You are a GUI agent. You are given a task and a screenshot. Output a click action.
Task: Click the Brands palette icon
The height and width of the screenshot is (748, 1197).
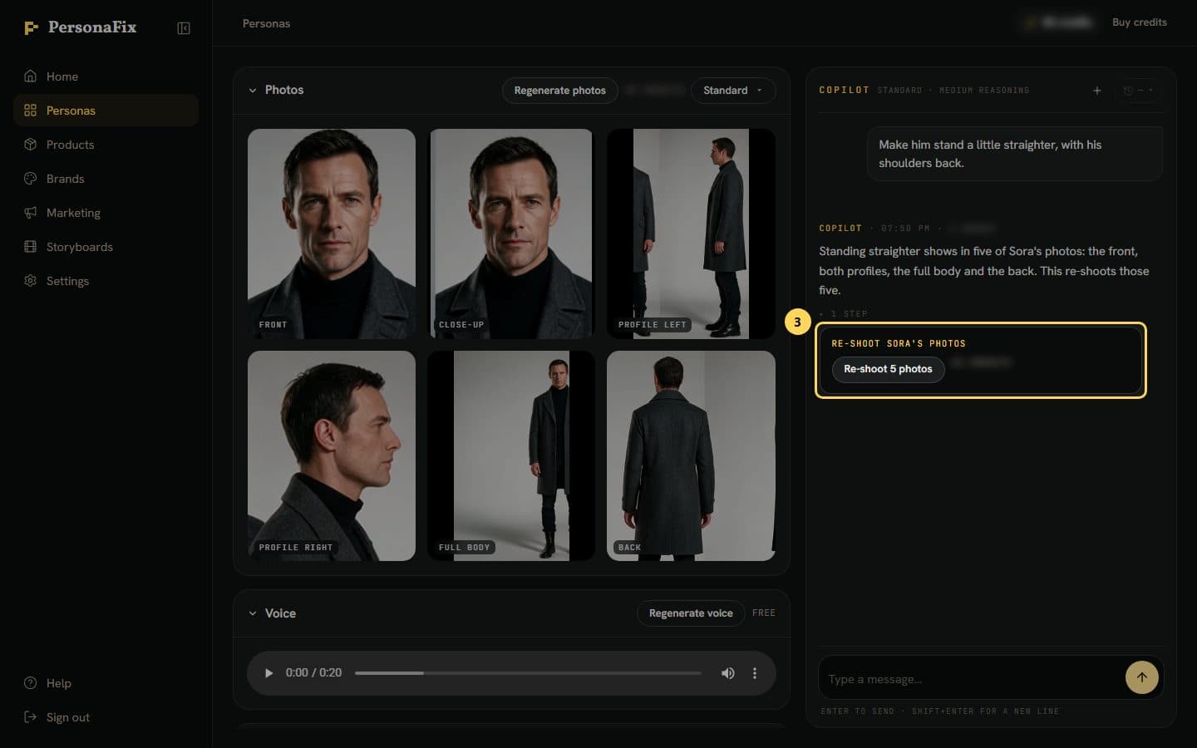31,179
